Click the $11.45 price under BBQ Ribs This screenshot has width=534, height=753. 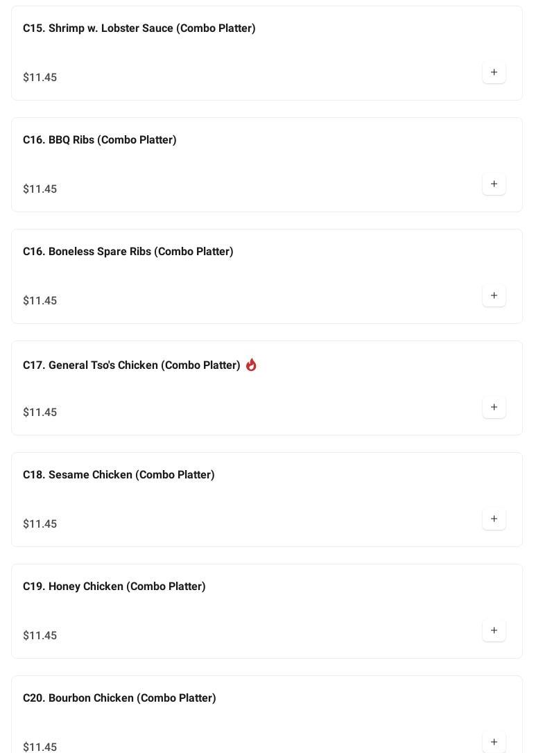click(x=40, y=189)
